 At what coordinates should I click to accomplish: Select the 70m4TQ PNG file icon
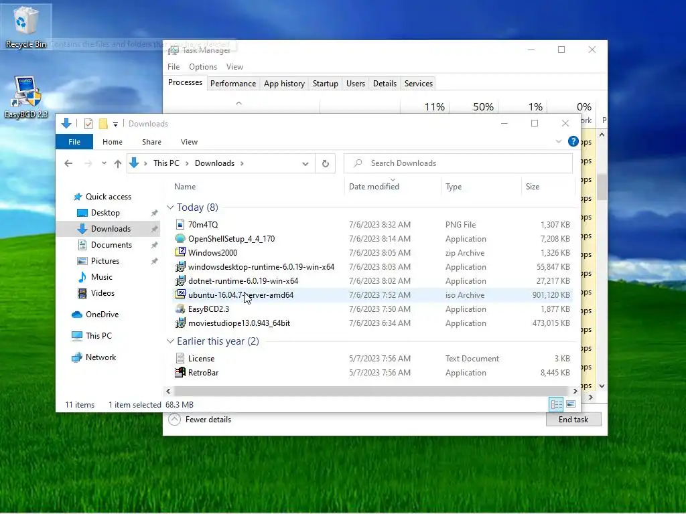pyautogui.click(x=180, y=225)
